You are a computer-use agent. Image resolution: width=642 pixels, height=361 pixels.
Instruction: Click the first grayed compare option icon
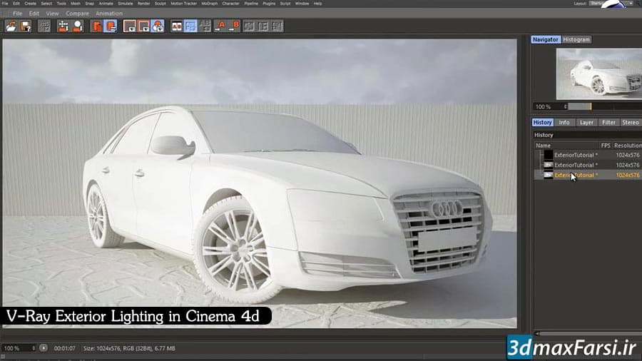click(249, 26)
